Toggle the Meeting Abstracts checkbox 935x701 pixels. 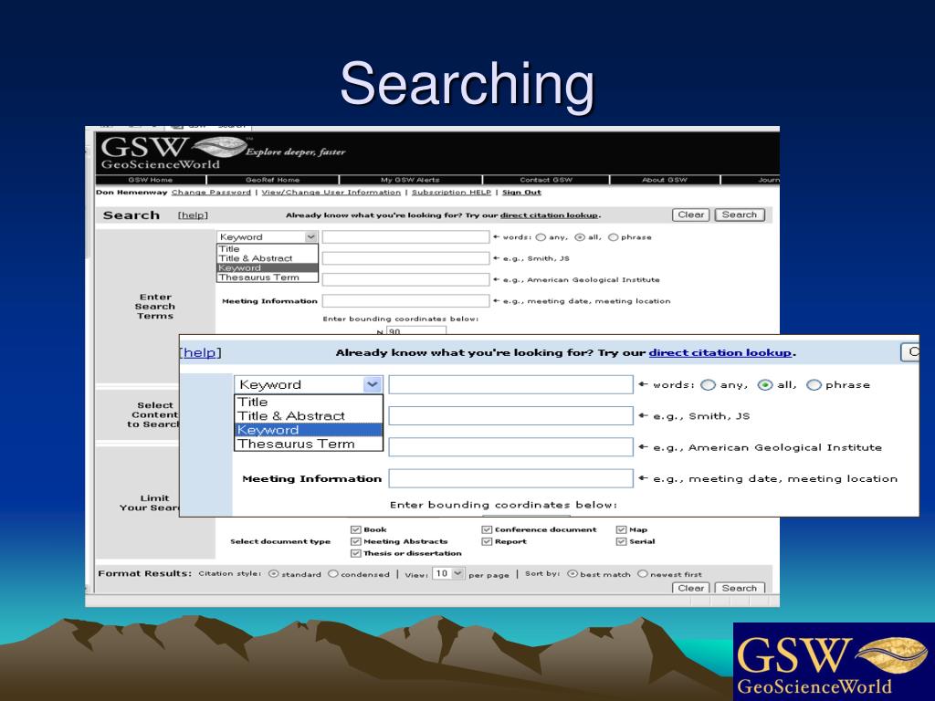tap(356, 541)
